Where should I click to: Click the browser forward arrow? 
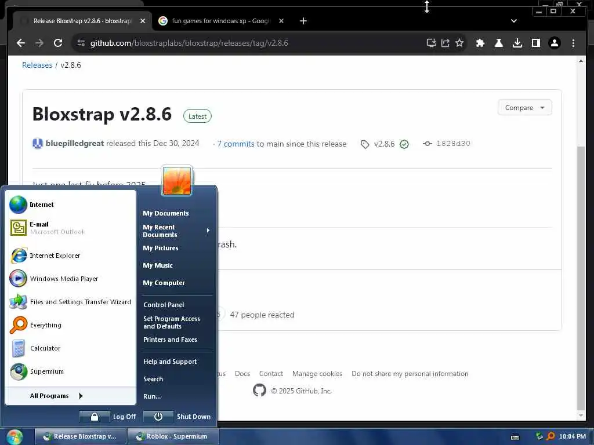tap(39, 43)
